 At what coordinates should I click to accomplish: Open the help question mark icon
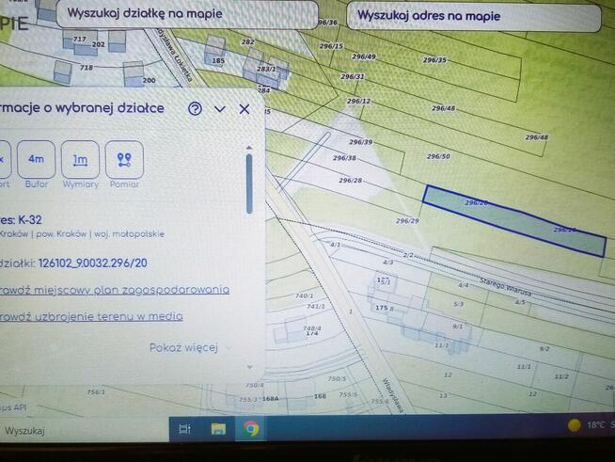tap(195, 108)
